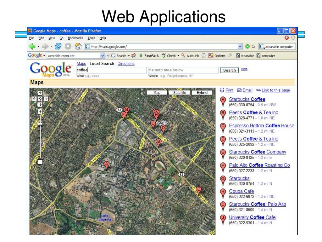Viewport: 322px width, 242px height.
Task: Click map marker D near Palo Alto
Action: coord(163,129)
